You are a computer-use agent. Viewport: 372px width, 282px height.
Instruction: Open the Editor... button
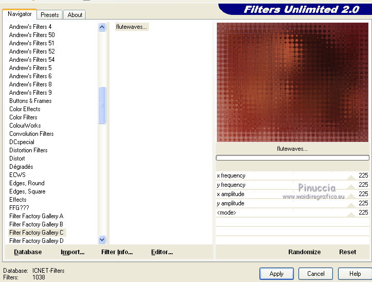pyautogui.click(x=162, y=252)
